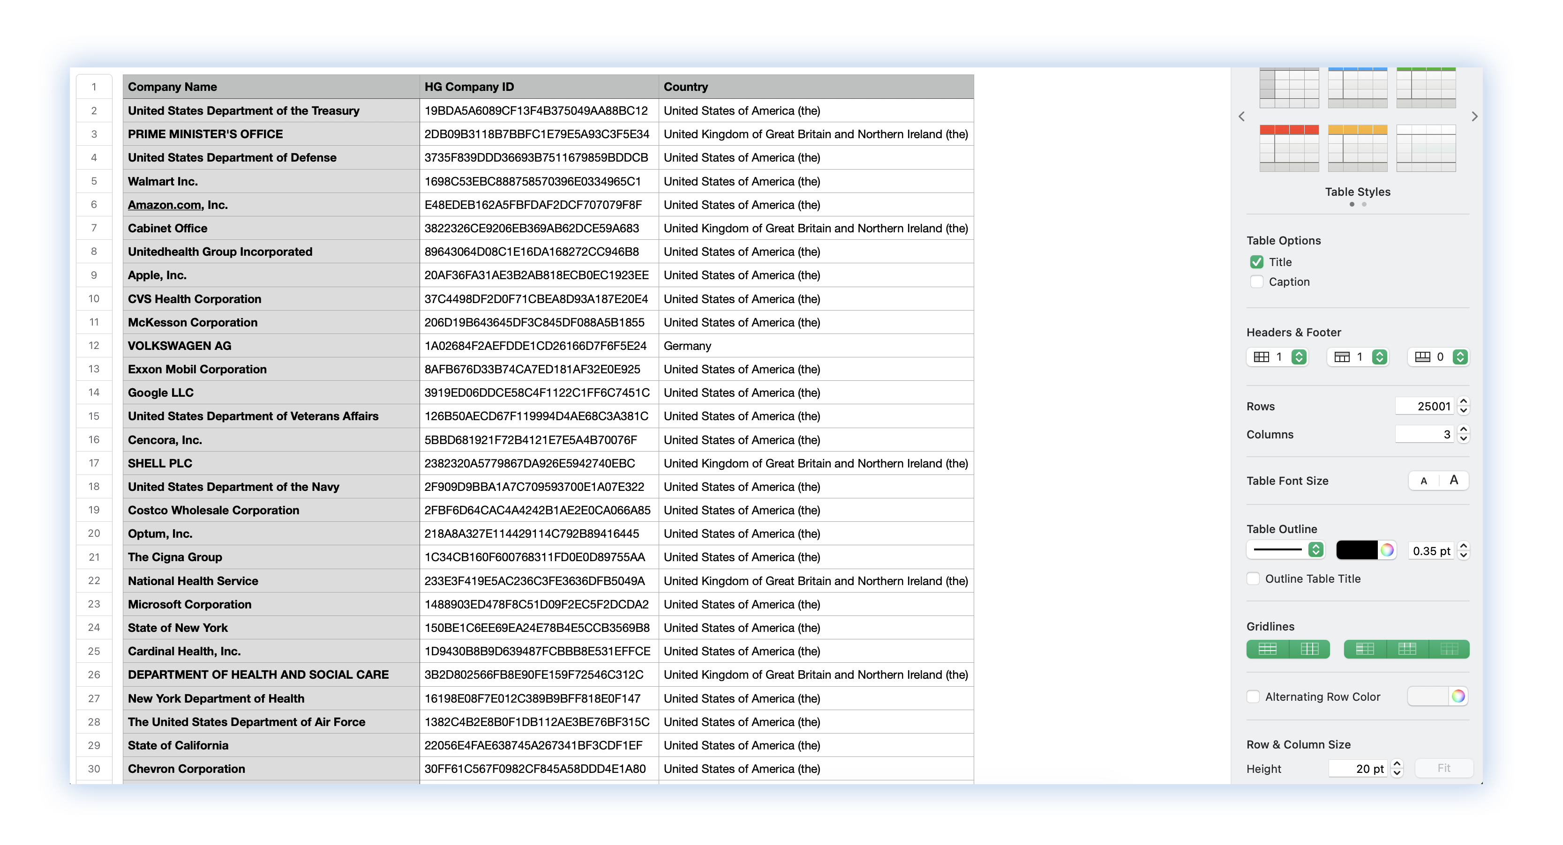The width and height of the screenshot is (1563, 845).
Task: Select the orange header table style
Action: 1357,148
